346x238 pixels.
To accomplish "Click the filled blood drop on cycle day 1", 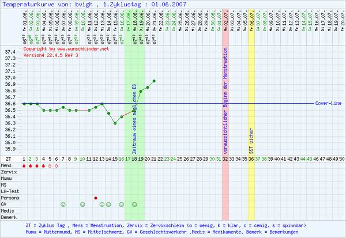I will 24,166.
